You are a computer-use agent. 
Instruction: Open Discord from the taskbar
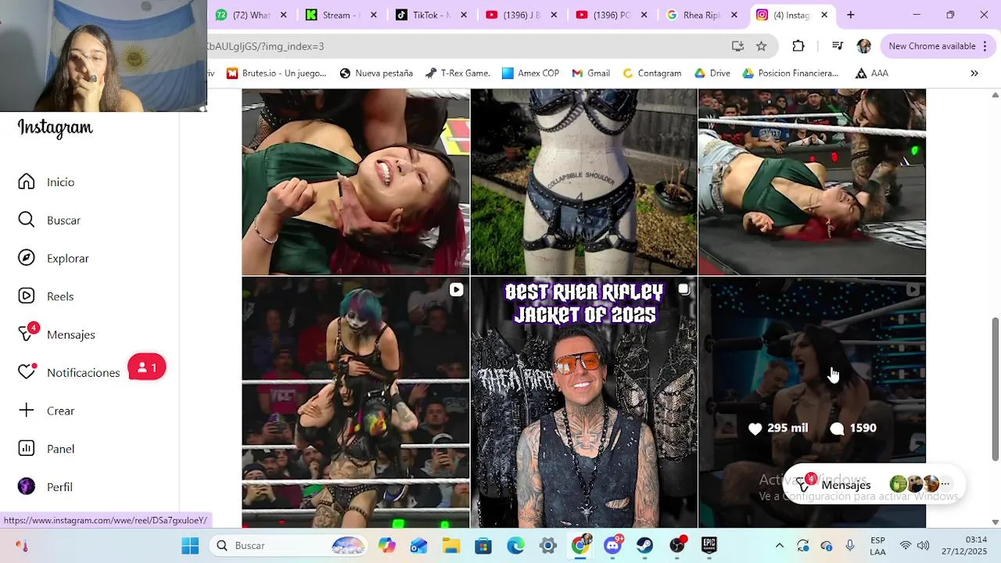pos(612,545)
